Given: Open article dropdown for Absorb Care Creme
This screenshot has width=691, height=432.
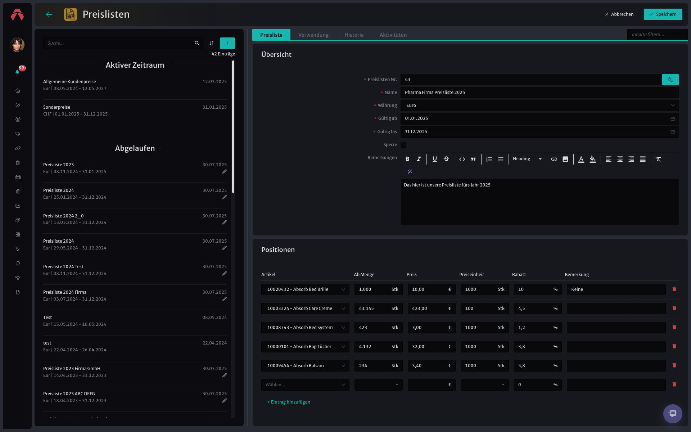Looking at the screenshot, I should [305, 309].
